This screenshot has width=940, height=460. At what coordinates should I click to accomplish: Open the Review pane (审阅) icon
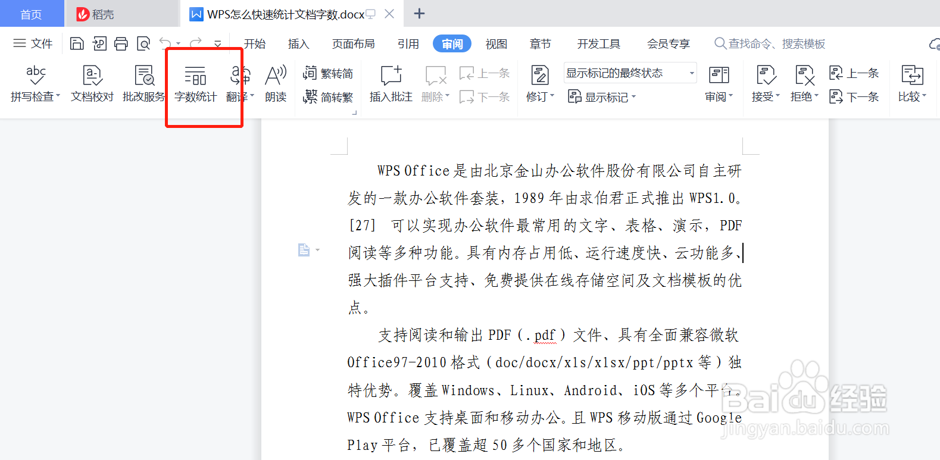tap(719, 76)
